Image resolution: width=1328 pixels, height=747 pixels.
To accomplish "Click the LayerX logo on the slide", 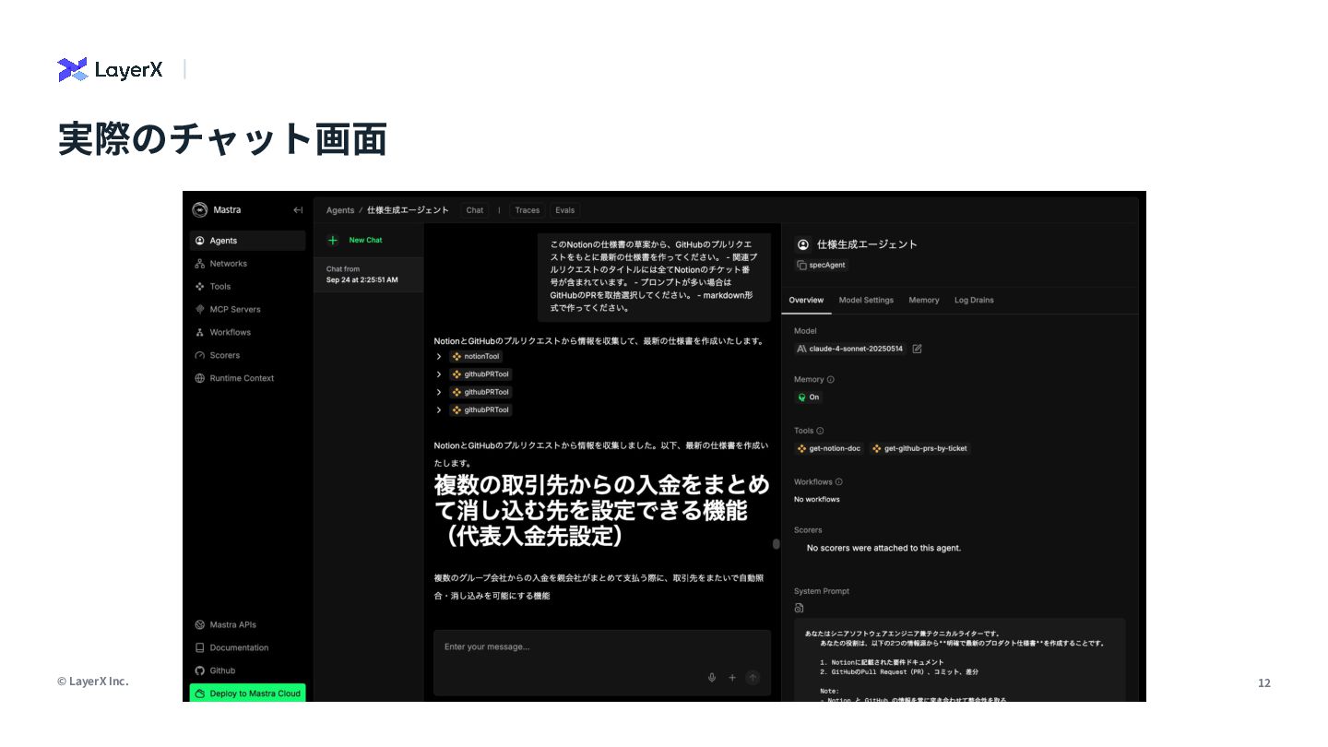I will click(110, 69).
